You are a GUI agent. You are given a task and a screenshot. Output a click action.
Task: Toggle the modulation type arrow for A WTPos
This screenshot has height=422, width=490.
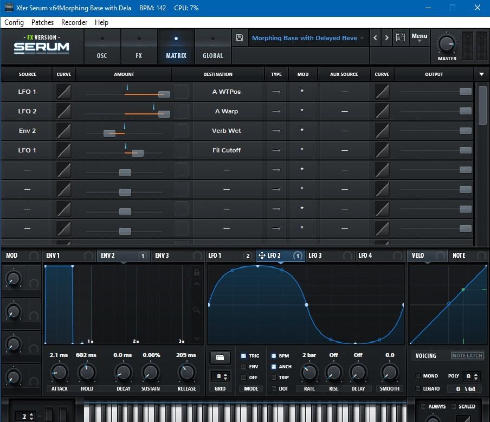tap(276, 92)
